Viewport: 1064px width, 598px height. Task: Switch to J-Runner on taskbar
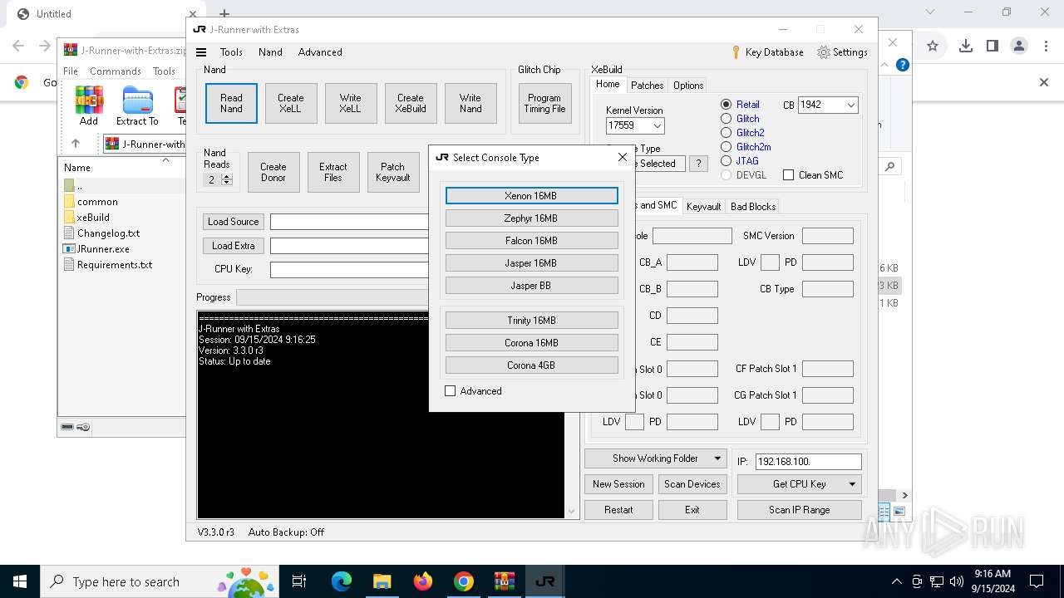(x=544, y=581)
